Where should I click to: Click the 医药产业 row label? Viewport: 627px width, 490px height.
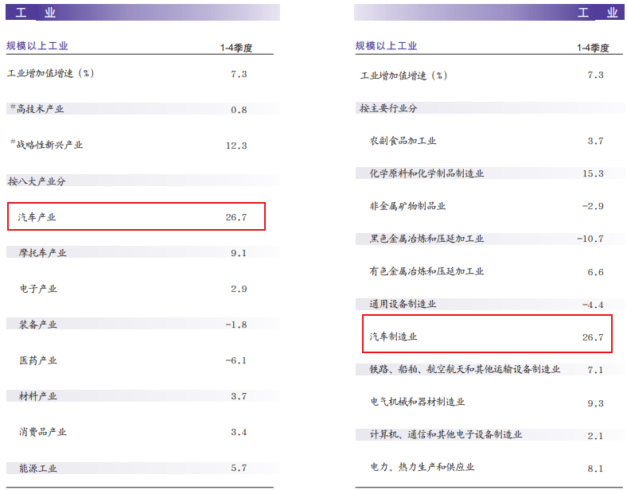(x=38, y=360)
